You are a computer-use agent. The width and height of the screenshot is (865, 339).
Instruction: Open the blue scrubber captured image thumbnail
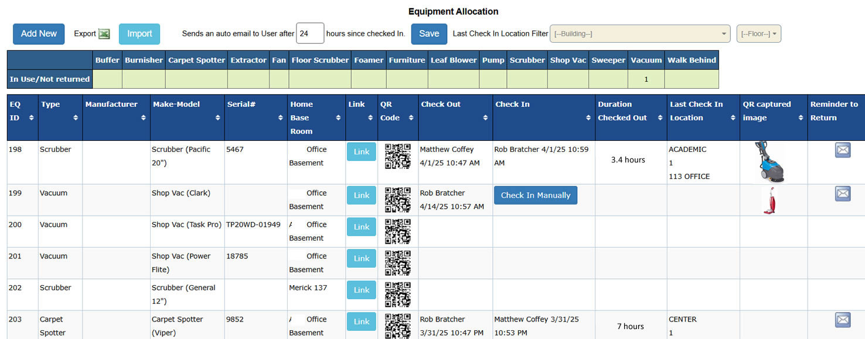pyautogui.click(x=769, y=162)
